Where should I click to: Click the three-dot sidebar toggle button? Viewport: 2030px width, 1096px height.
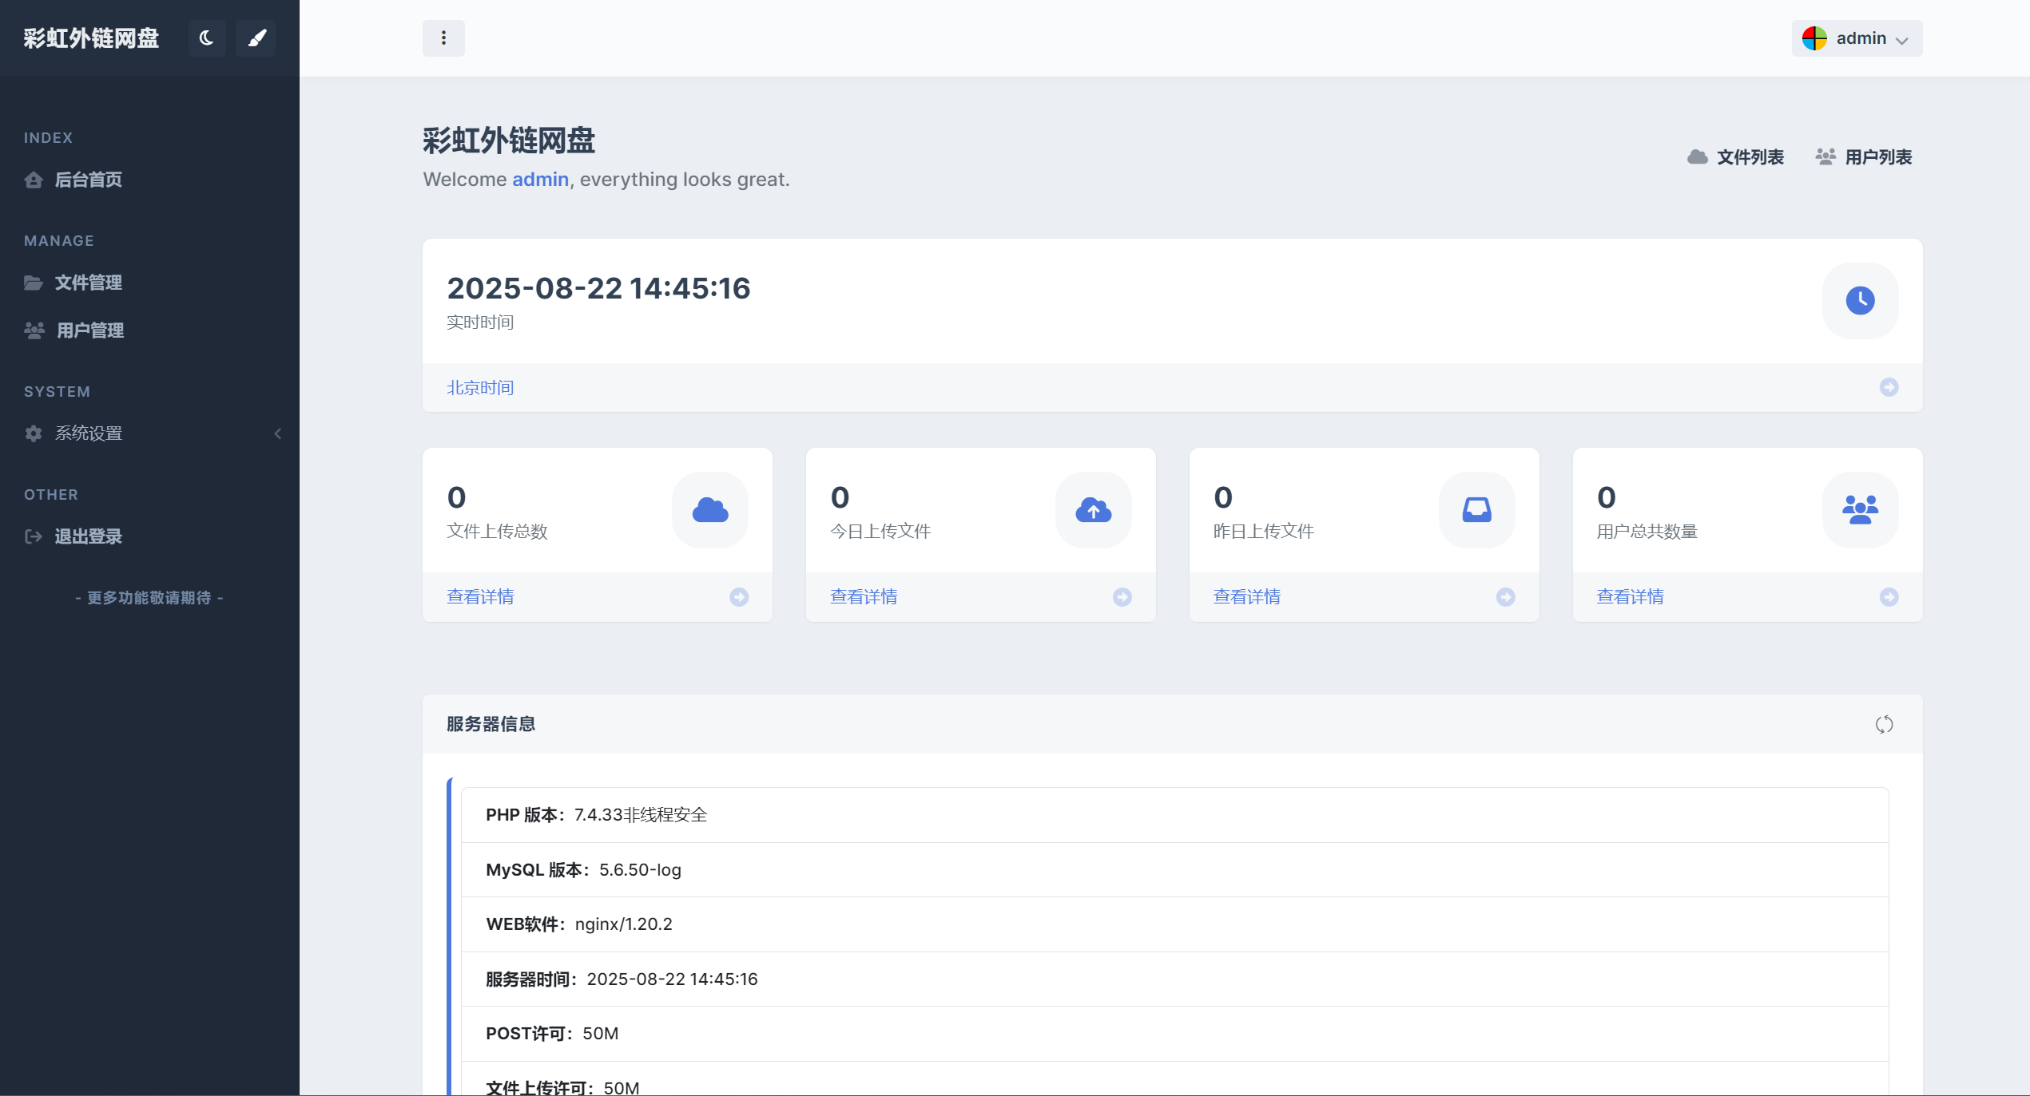tap(443, 38)
